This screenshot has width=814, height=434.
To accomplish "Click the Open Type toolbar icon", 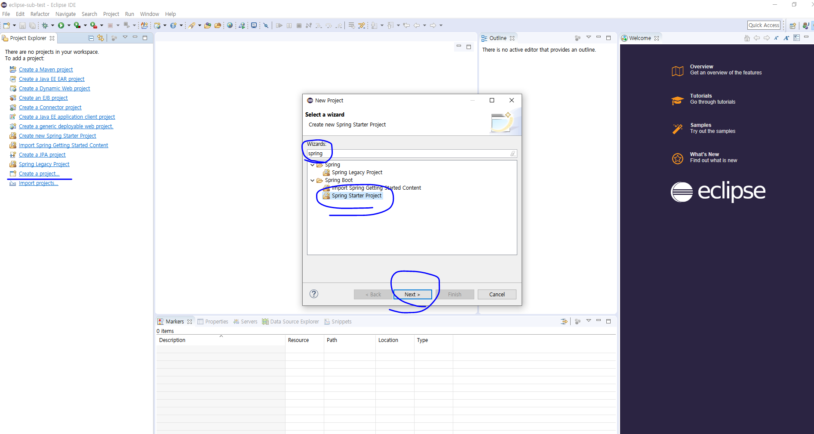I will 207,25.
